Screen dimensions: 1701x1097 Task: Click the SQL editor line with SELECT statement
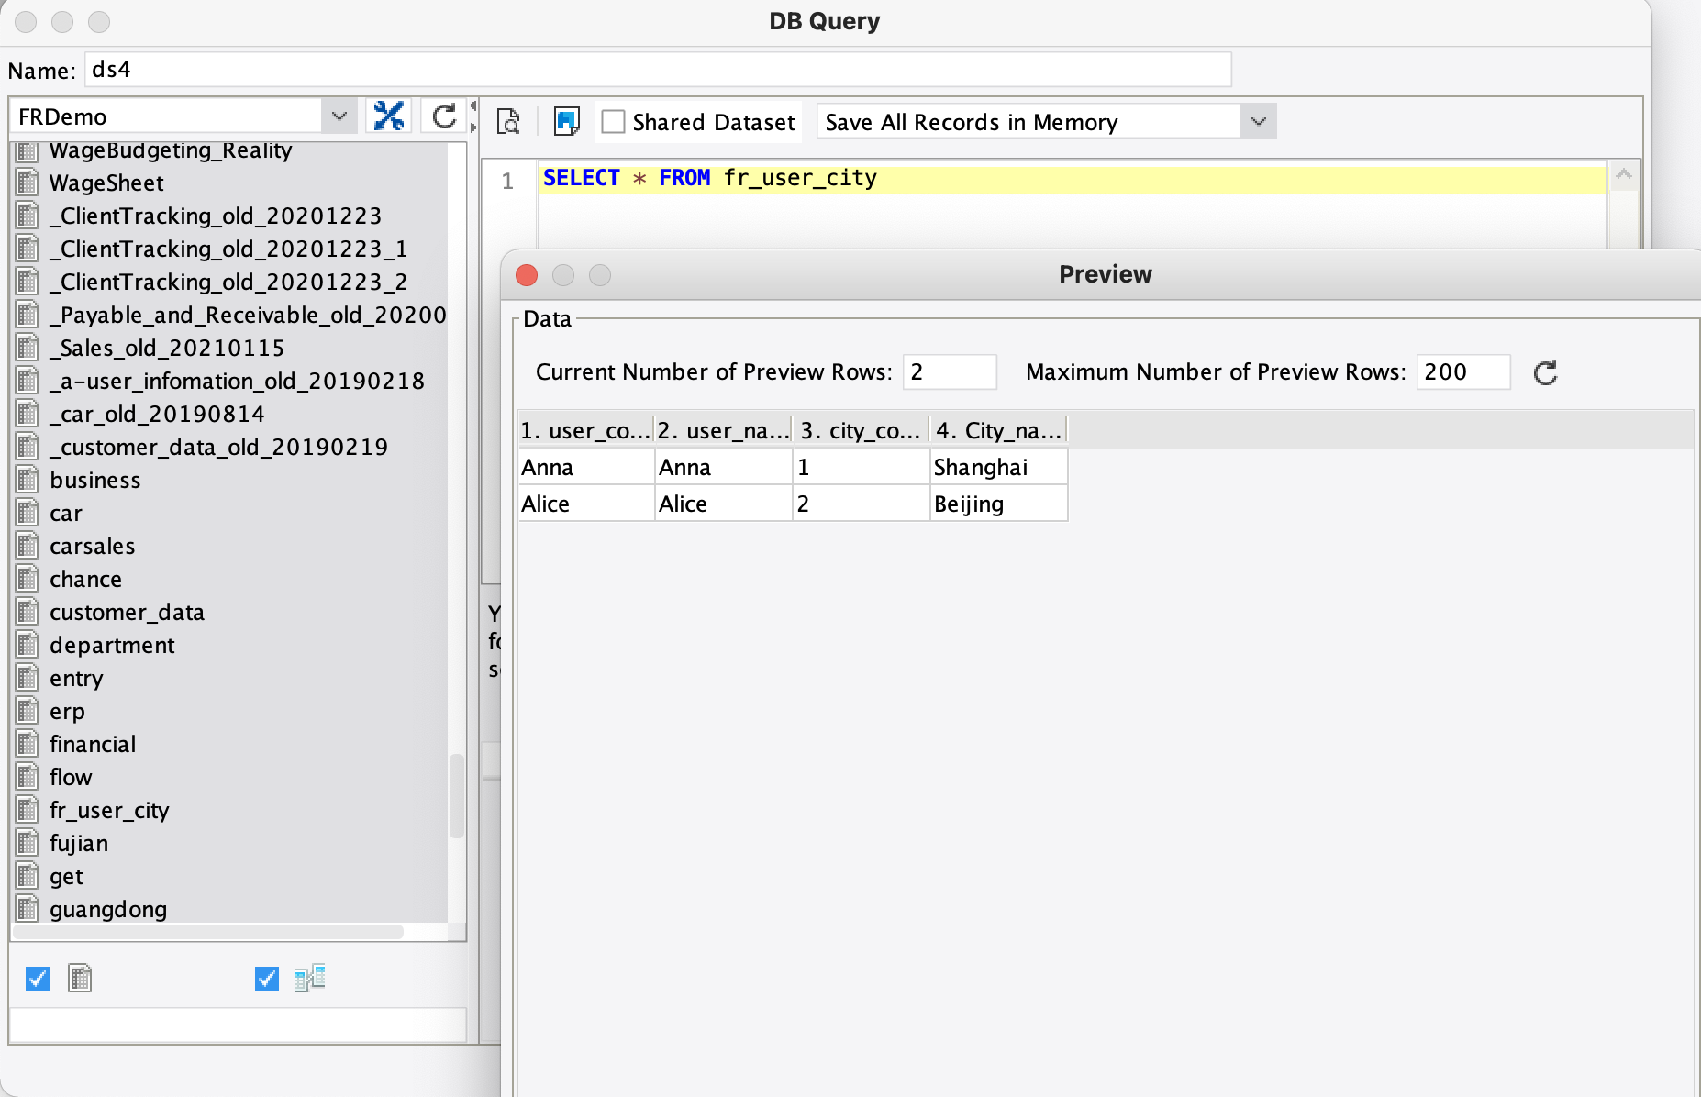pos(1072,179)
